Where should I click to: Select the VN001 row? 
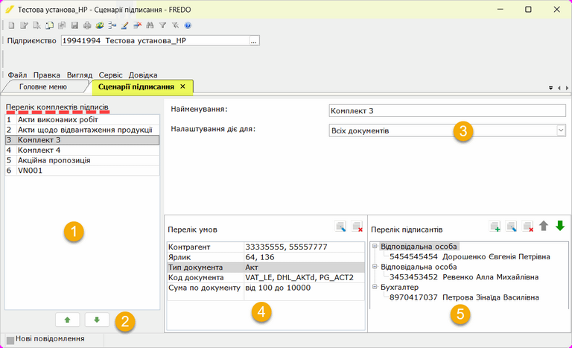coord(82,171)
